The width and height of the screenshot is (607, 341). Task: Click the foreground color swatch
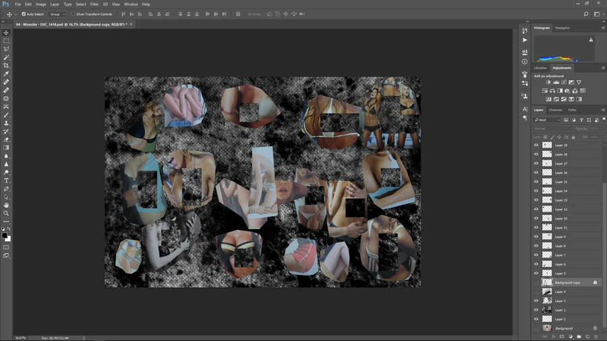5,235
